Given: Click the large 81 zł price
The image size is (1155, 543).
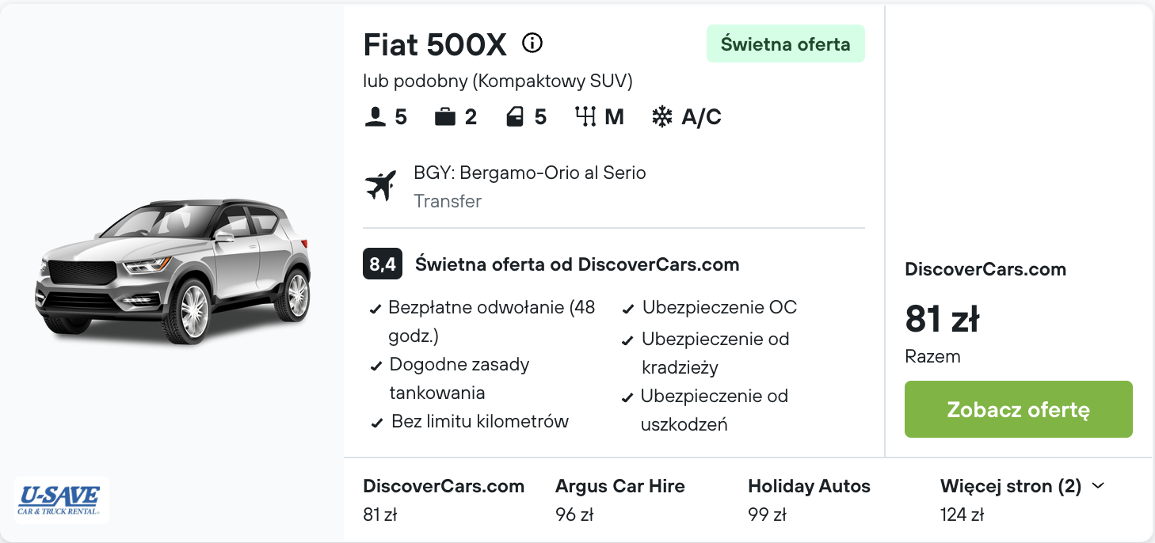Looking at the screenshot, I should [943, 319].
